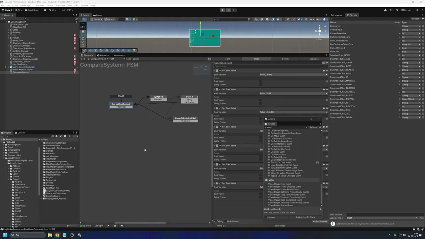Click Refresh in Actions browser

[313, 127]
